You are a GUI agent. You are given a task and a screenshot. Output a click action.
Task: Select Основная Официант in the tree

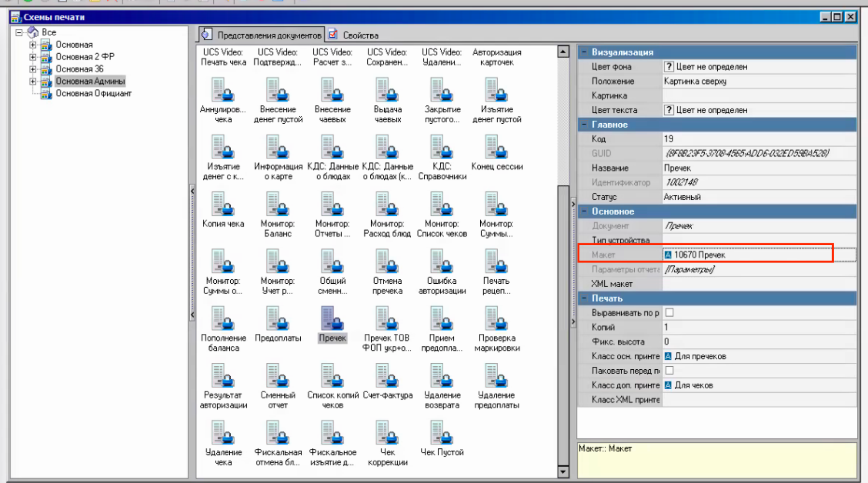[x=93, y=93]
